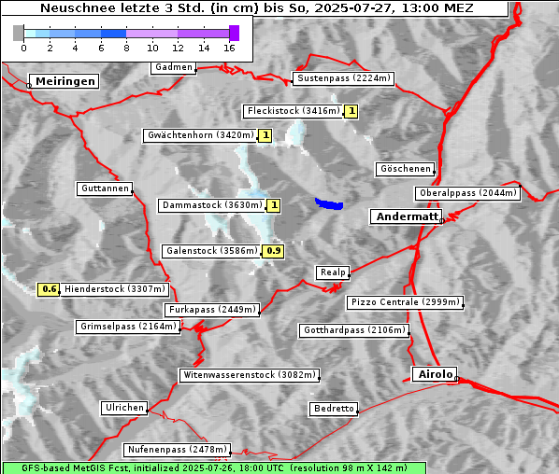Viewport: 559px width, 474px height.
Task: Click the Bedretto label
Action: pyautogui.click(x=334, y=409)
